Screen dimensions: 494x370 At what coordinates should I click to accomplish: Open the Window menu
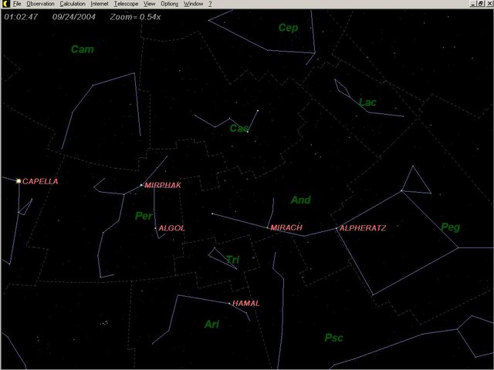pyautogui.click(x=193, y=4)
